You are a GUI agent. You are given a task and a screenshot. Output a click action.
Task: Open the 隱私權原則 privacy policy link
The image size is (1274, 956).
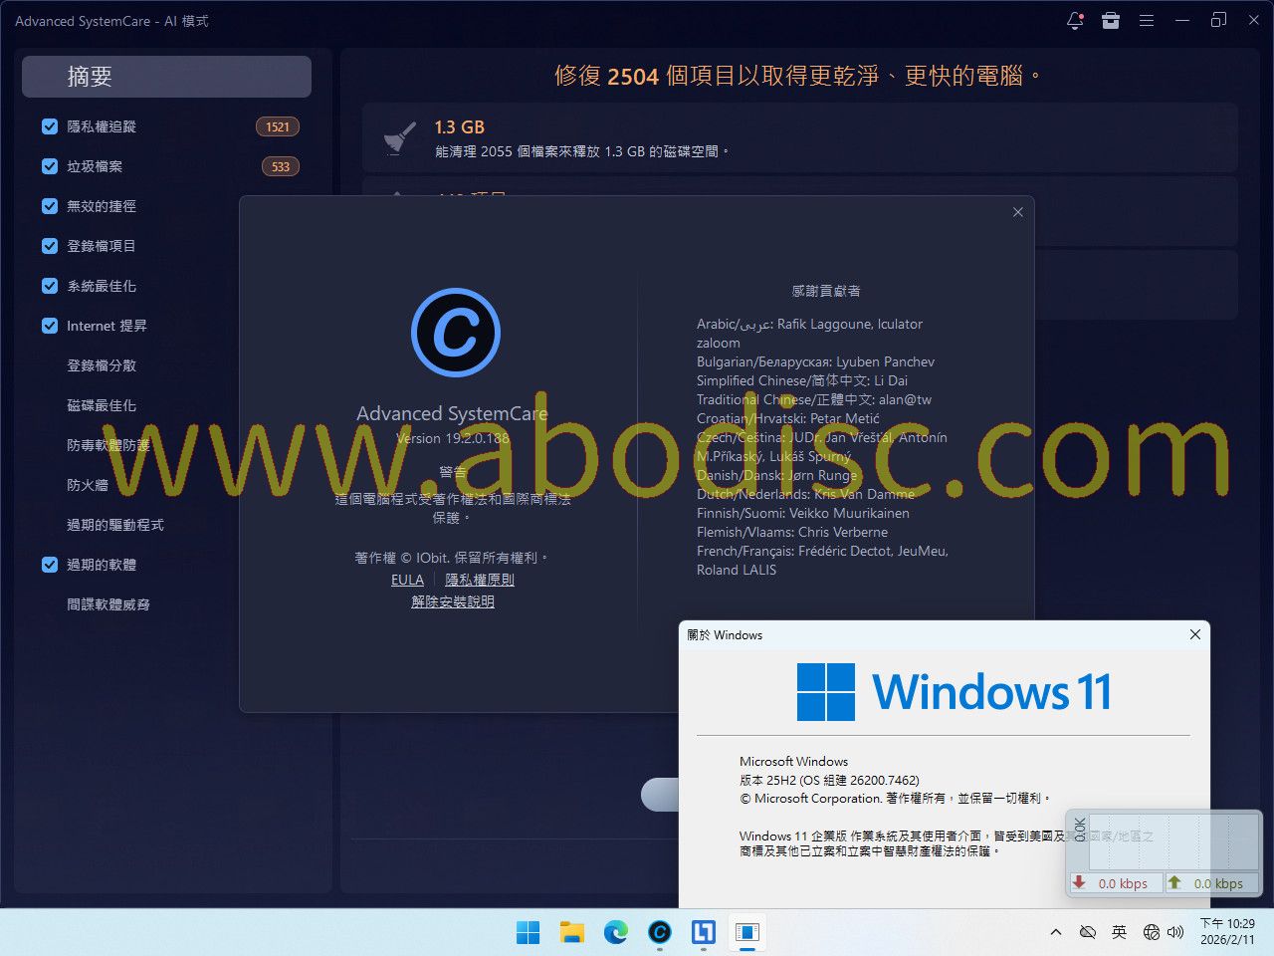(x=480, y=580)
